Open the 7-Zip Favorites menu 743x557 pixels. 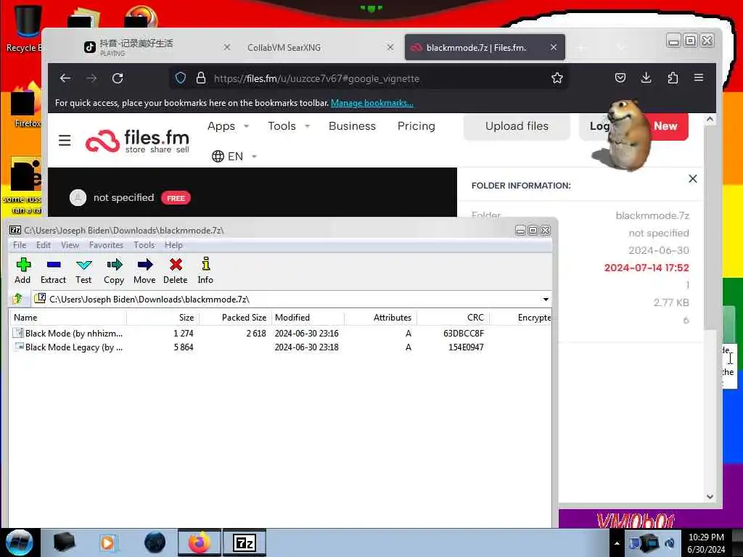106,245
